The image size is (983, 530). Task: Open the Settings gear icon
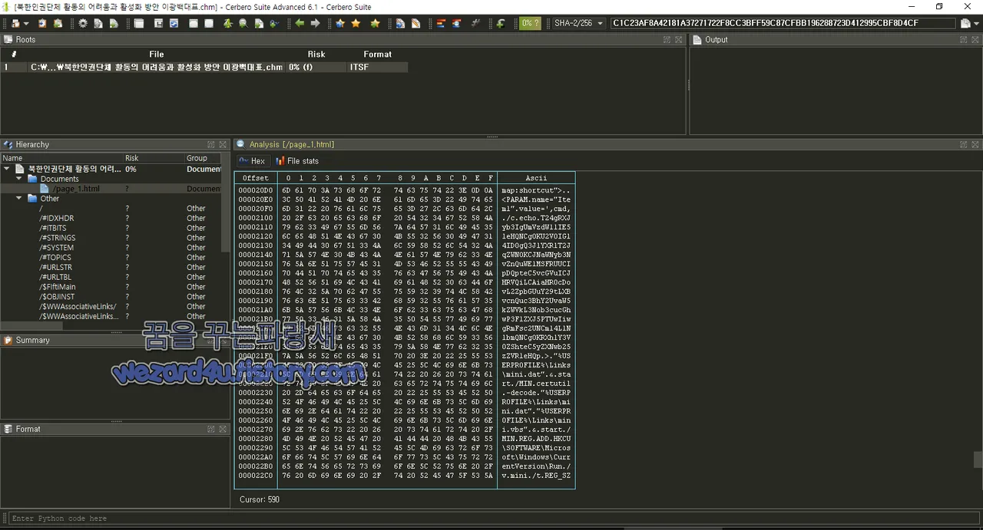(82, 23)
